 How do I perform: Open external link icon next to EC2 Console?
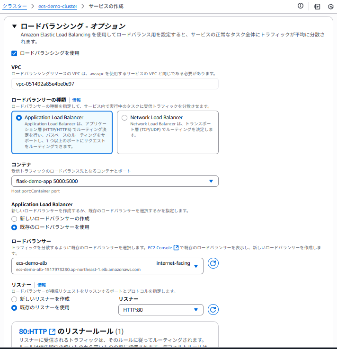(x=176, y=248)
